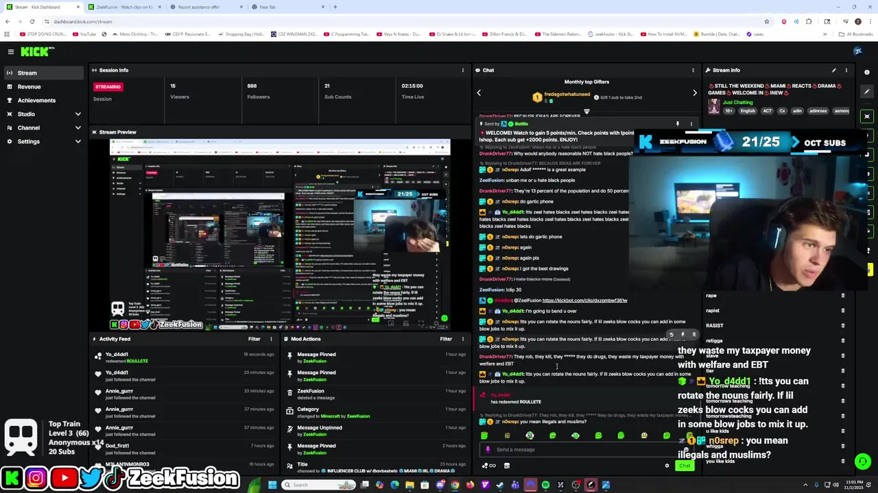878x493 pixels.
Task: Delete banned word 'RASIST' with trash icon
Action: [x=843, y=325]
